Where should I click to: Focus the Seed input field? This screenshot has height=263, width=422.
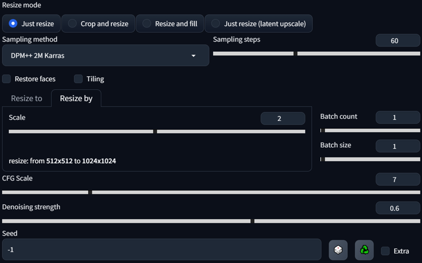[162, 249]
